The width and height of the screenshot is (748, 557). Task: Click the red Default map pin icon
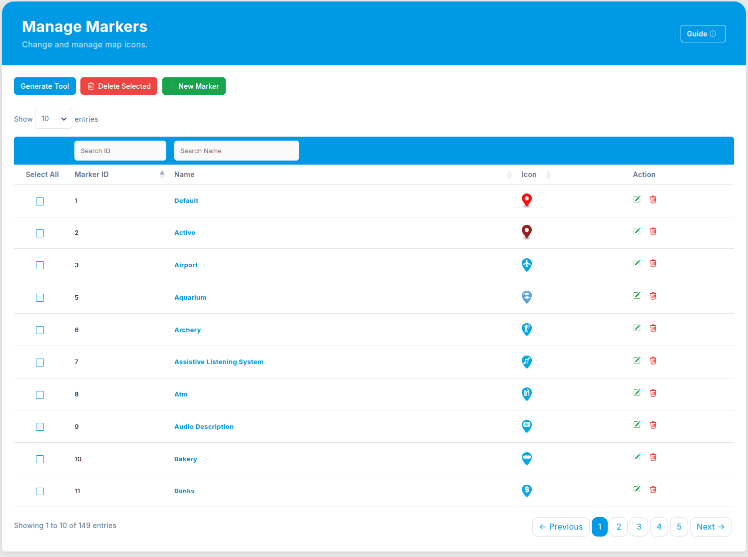[x=527, y=200]
